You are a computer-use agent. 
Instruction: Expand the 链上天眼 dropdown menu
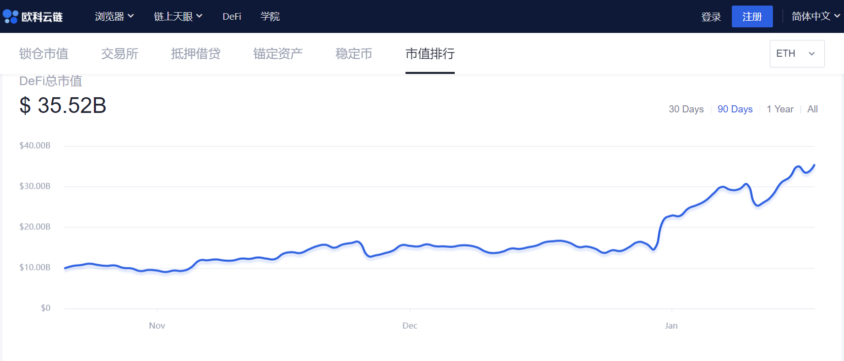tap(178, 17)
